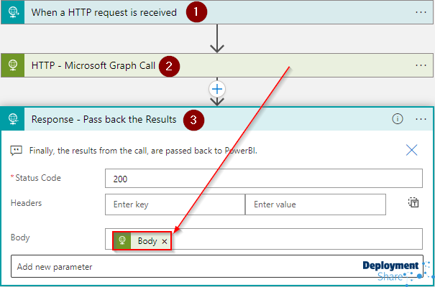Open ellipsis menu for Microsoft Graph Call
This screenshot has height=287, width=435.
tap(421, 65)
